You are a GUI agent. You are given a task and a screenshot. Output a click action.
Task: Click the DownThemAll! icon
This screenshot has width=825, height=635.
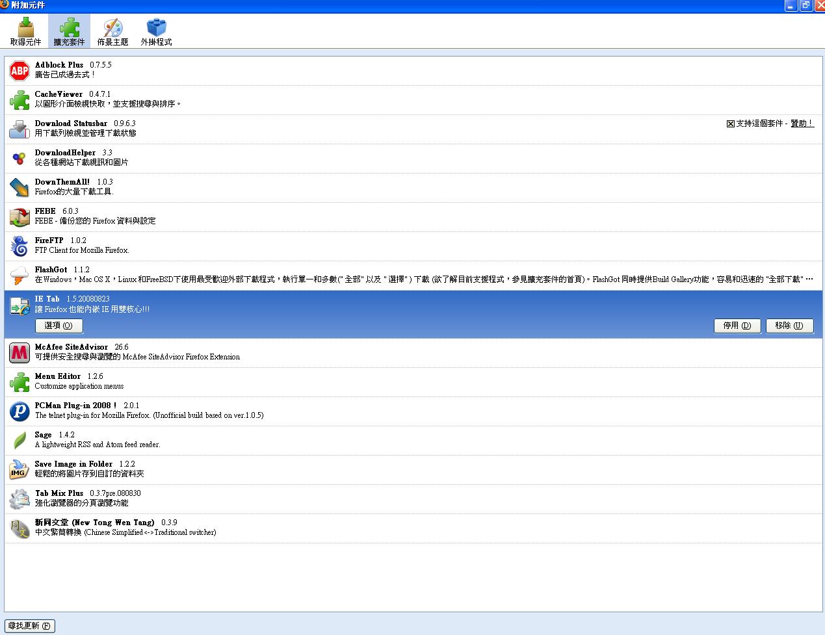(20, 188)
